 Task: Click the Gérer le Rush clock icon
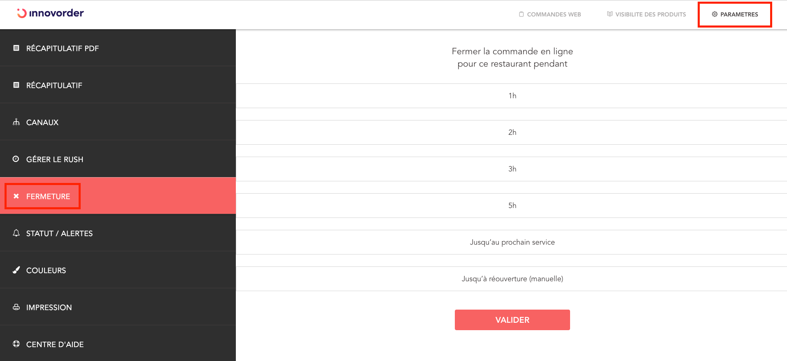pos(16,159)
